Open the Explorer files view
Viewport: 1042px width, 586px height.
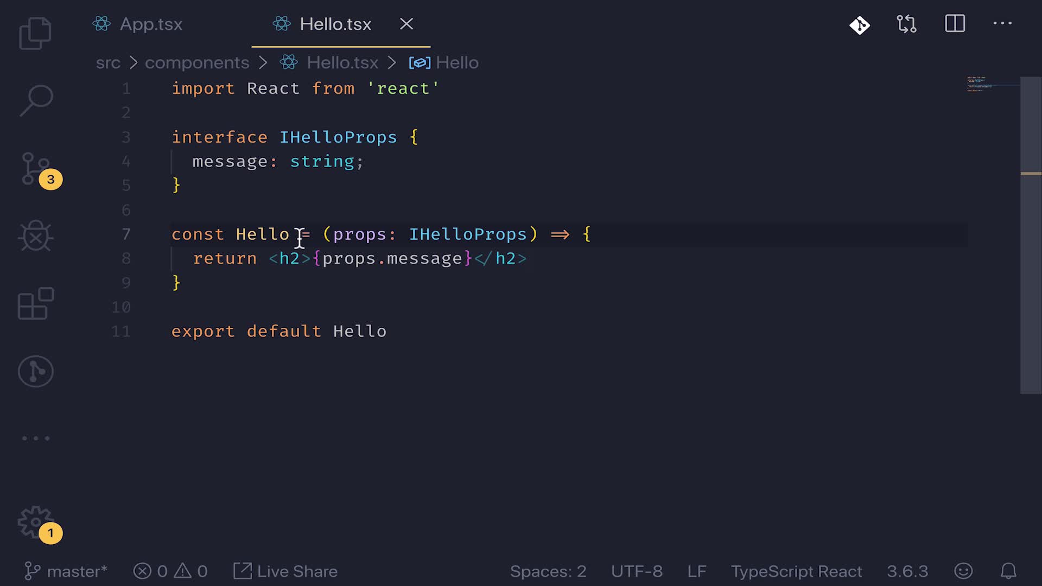[x=35, y=34]
